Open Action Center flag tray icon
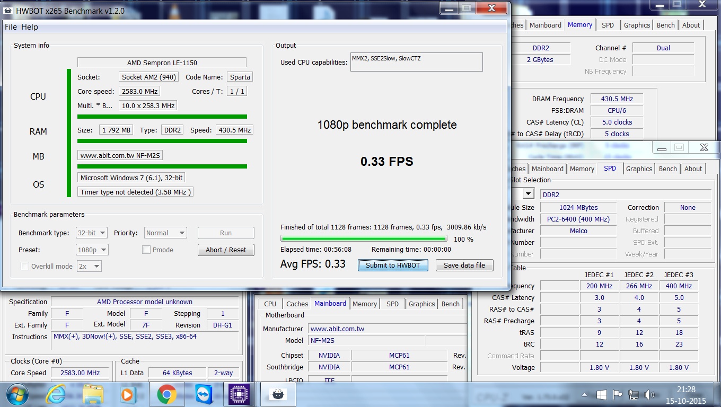 617,395
